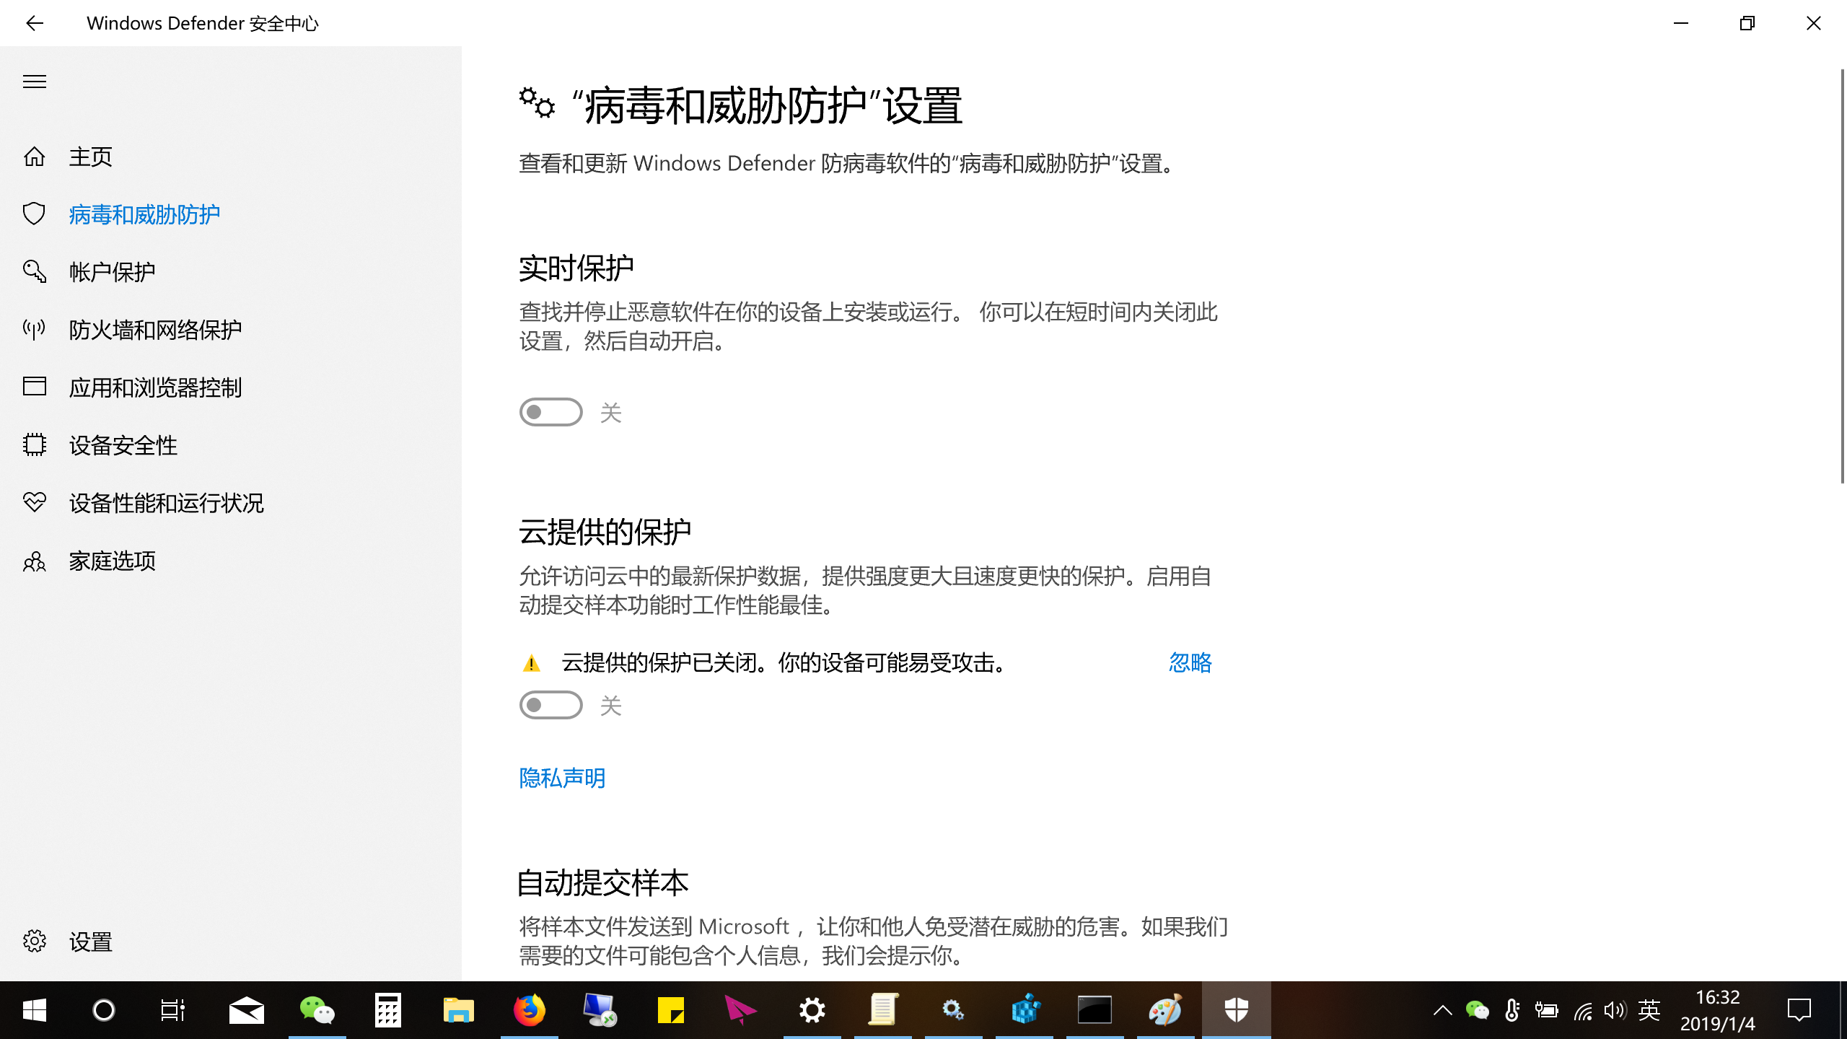Open Paint app from taskbar

[x=1166, y=1010]
